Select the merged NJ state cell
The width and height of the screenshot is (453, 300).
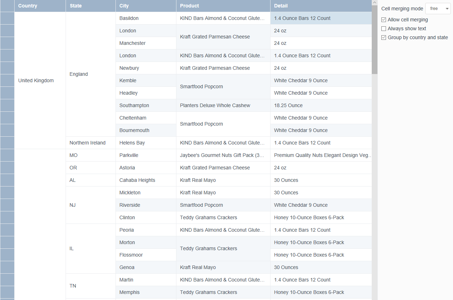point(91,205)
